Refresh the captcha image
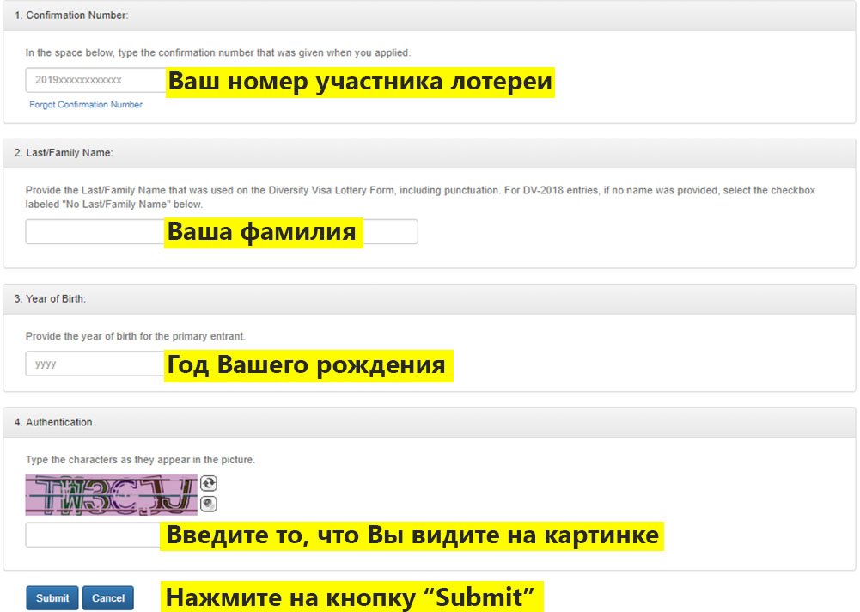This screenshot has height=612, width=860. pyautogui.click(x=209, y=483)
